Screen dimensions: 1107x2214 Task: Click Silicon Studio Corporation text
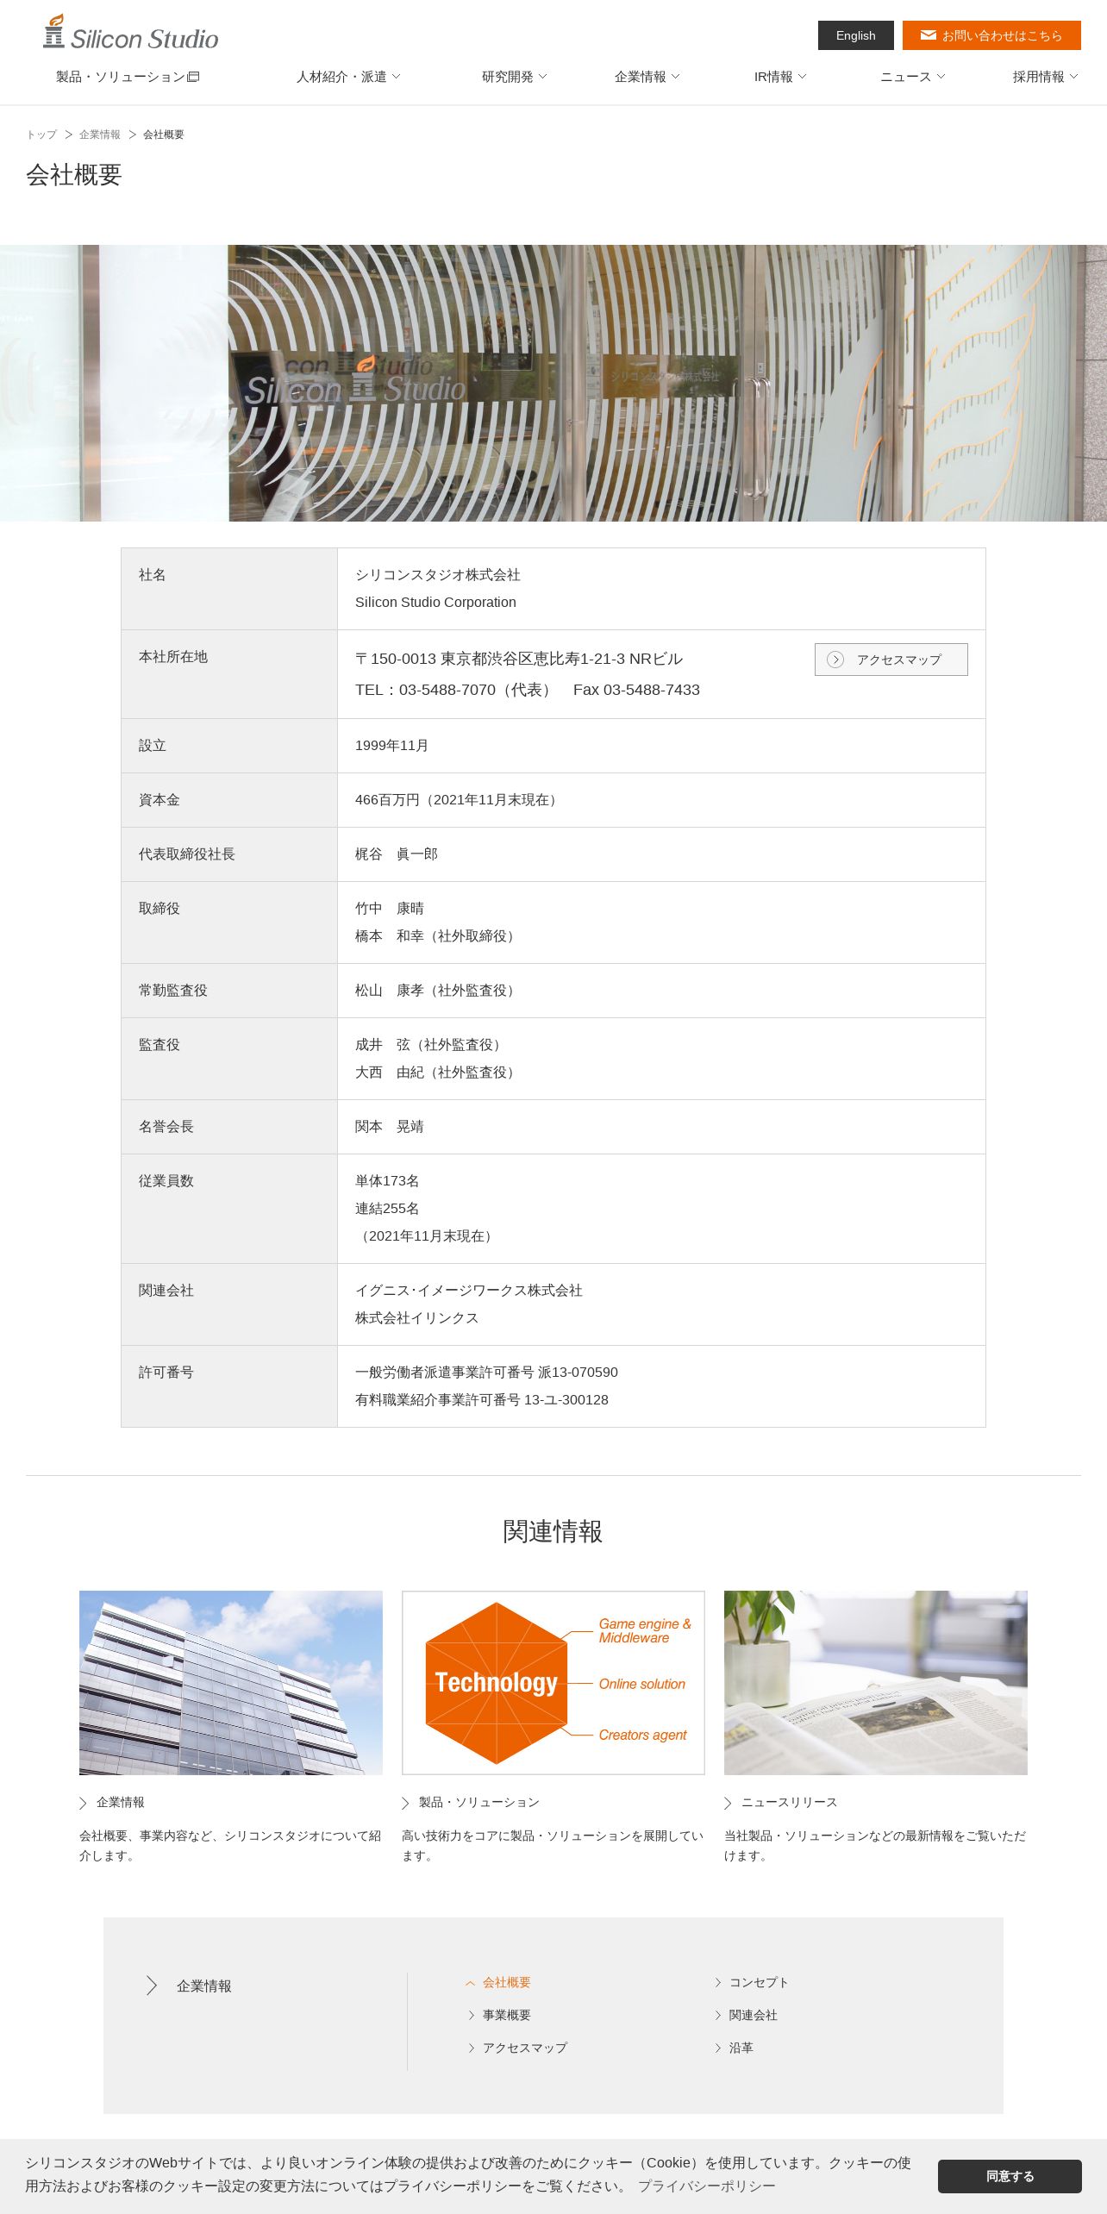click(435, 603)
